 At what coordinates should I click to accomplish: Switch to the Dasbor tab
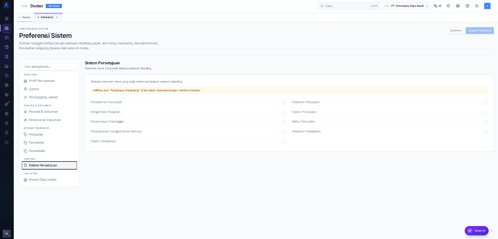[25, 17]
